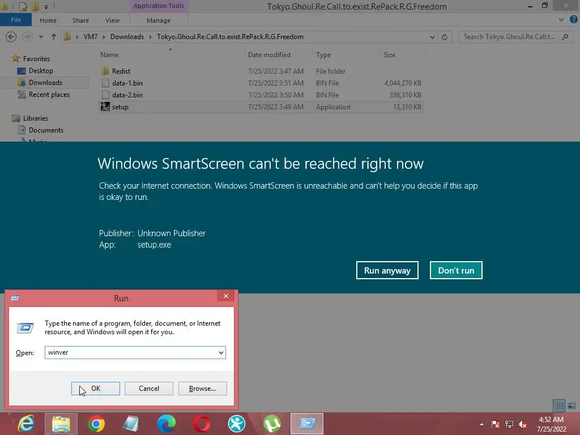Select Recent places in navigation pane

click(x=49, y=95)
